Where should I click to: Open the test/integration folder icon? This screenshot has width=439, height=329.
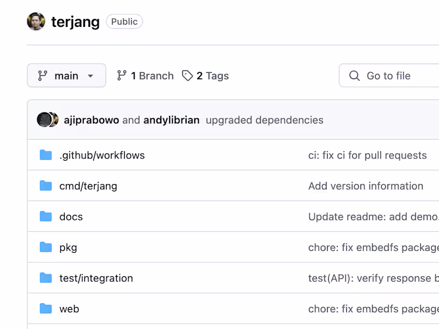click(46, 278)
